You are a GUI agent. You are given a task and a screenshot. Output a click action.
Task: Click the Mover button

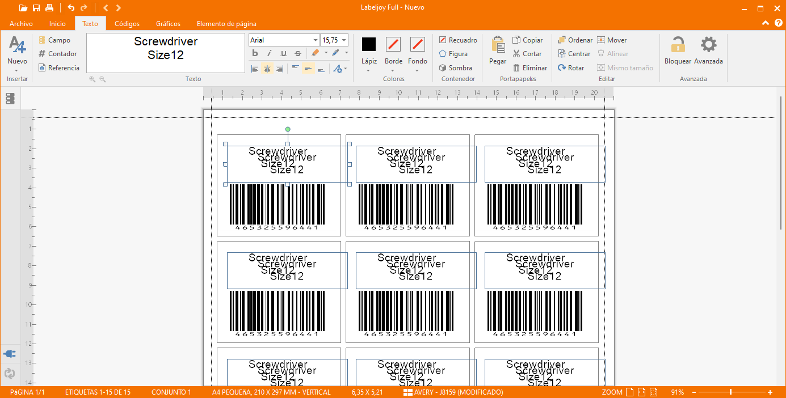(612, 40)
